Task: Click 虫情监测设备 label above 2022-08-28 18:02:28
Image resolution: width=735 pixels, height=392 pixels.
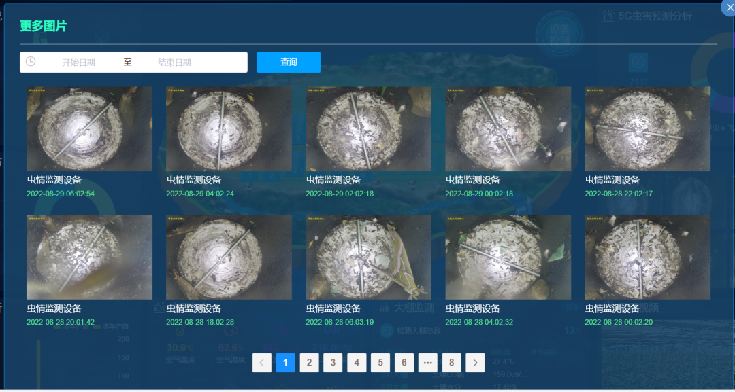Action: [x=193, y=308]
